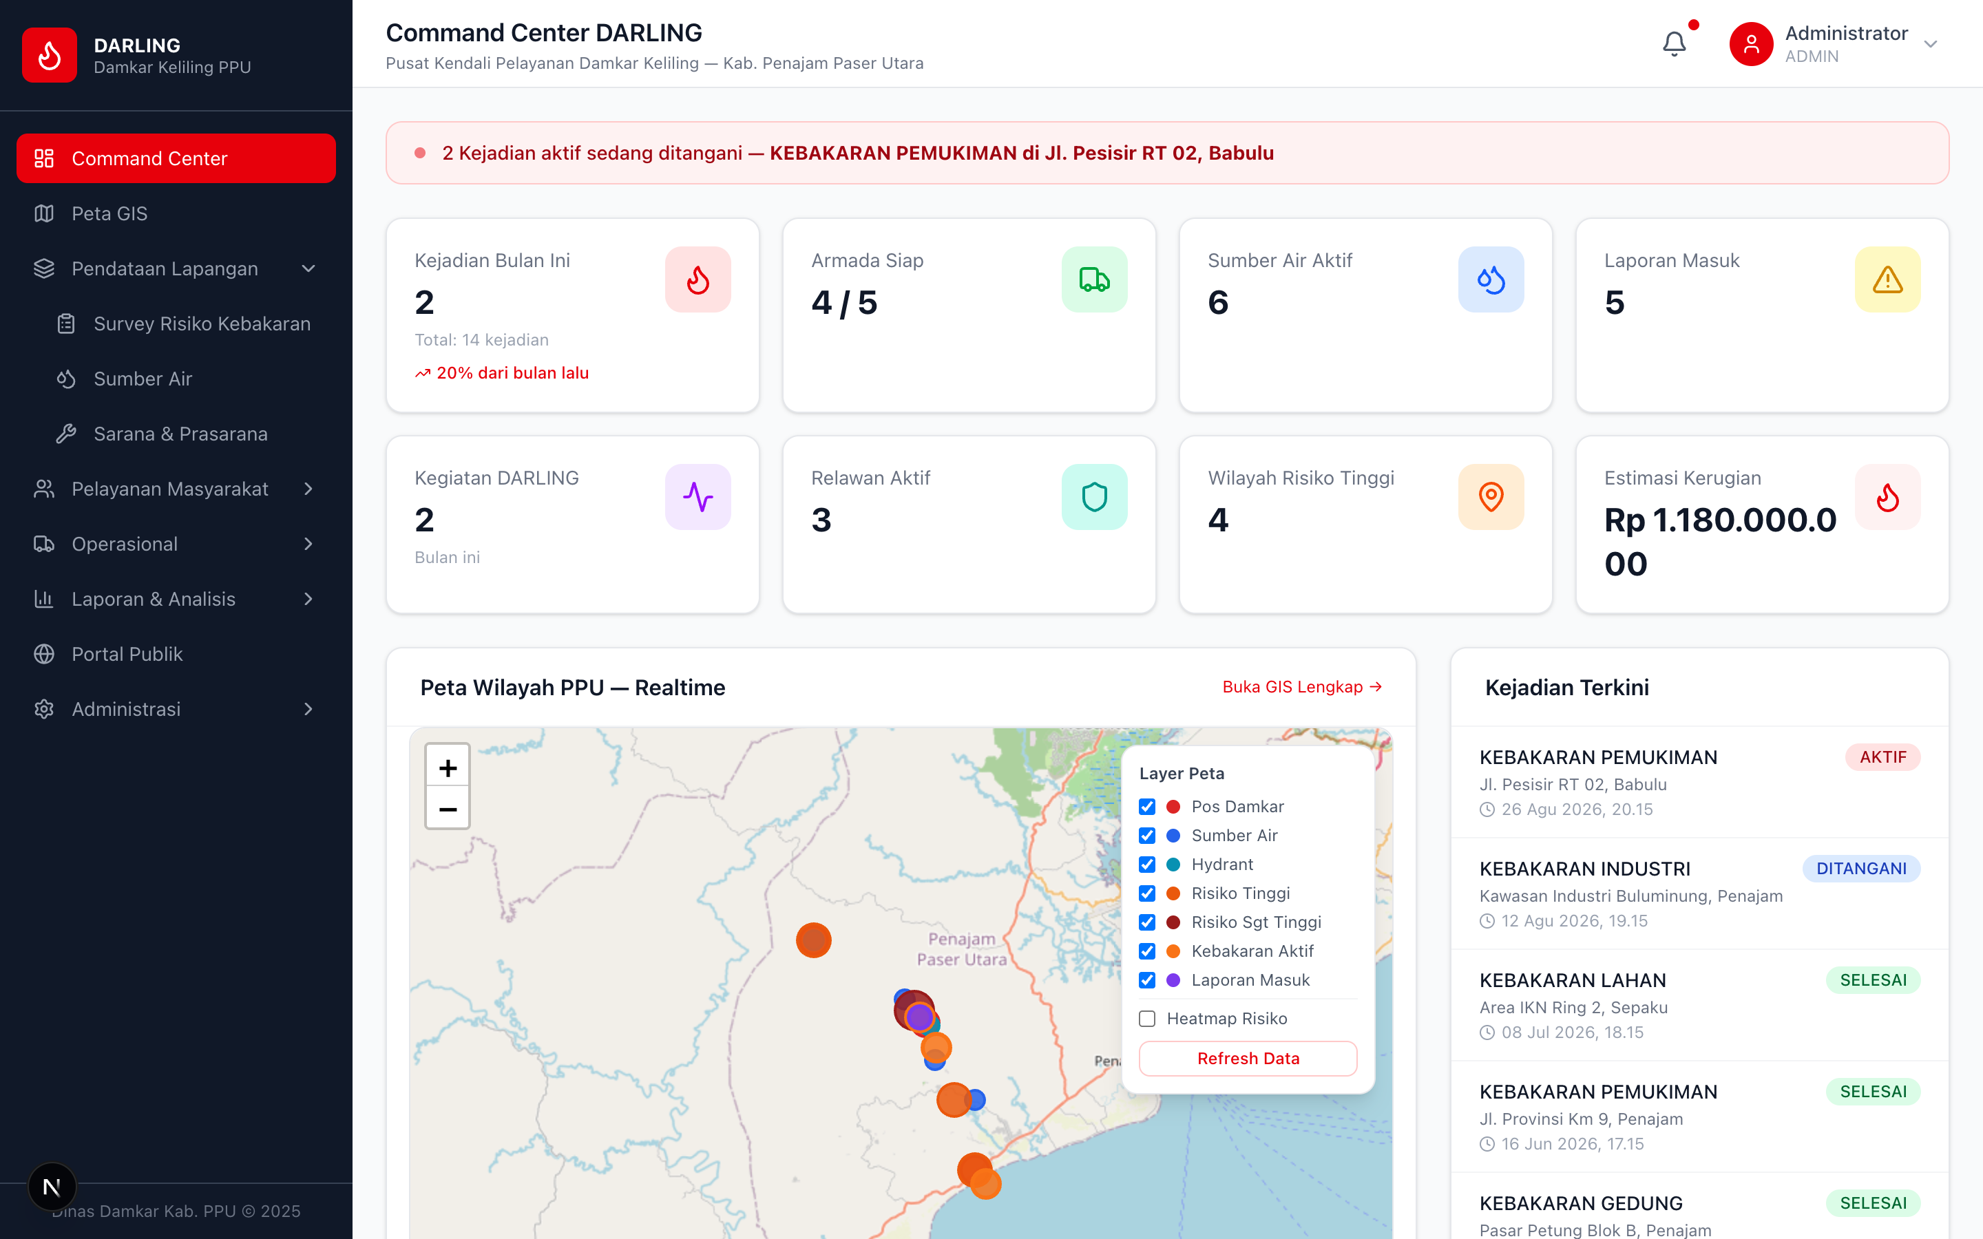Click the red Pos Damkar legend dot
Image resolution: width=1983 pixels, height=1239 pixels.
(1173, 806)
